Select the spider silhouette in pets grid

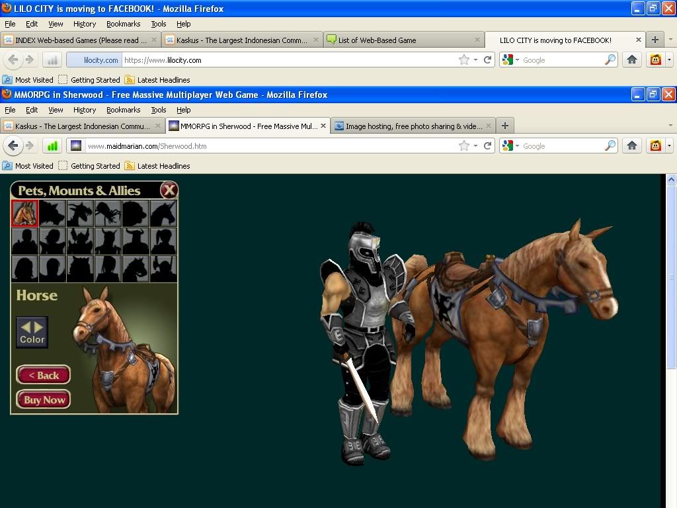(x=108, y=213)
